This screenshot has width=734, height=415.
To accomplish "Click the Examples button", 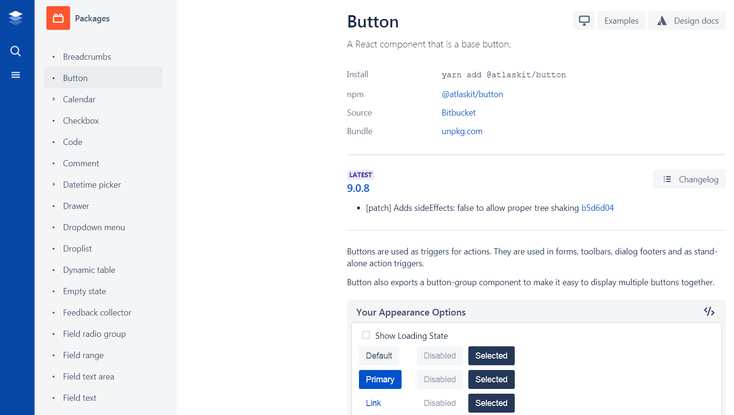I will (x=621, y=20).
